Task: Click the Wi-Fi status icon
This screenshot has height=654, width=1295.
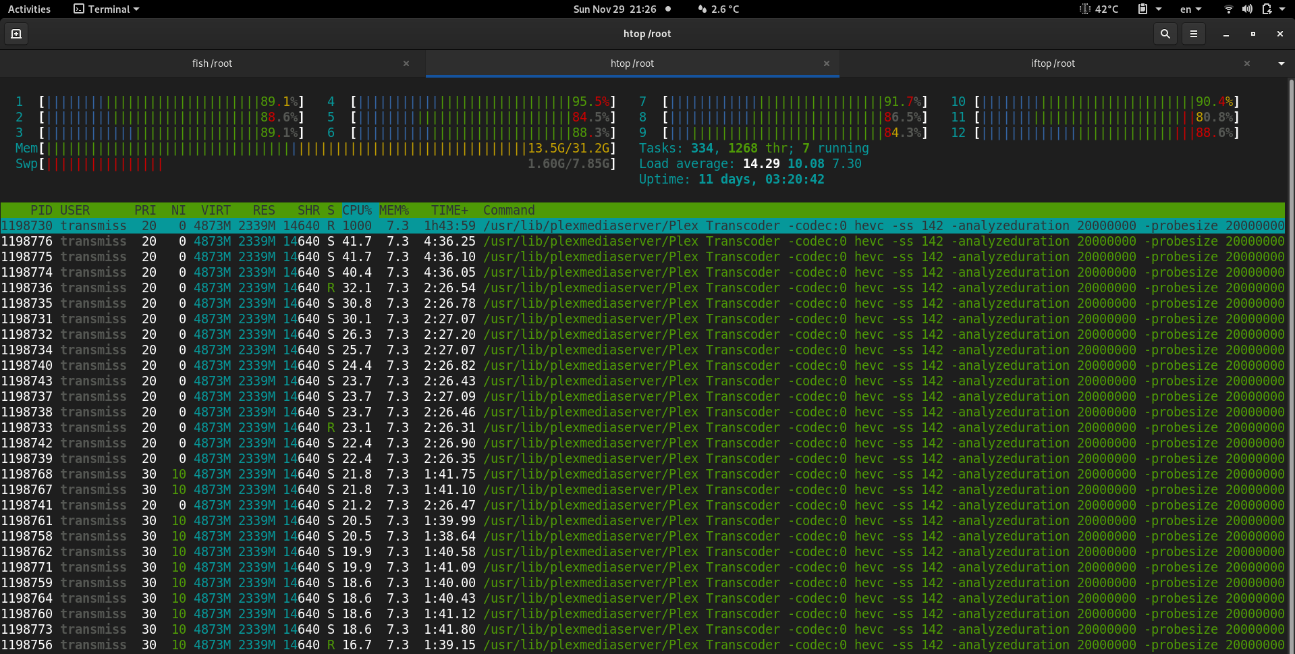Action: pyautogui.click(x=1229, y=9)
